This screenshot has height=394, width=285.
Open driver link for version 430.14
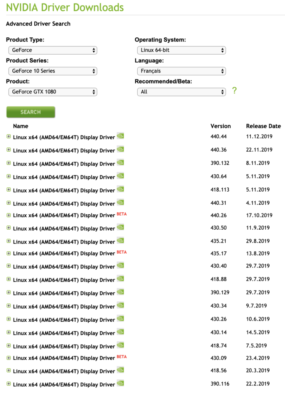pos(64,333)
